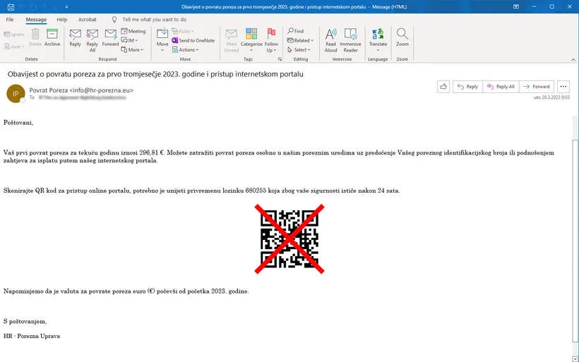579x362 pixels.
Task: Open Select dropdown
Action: pyautogui.click(x=299, y=49)
